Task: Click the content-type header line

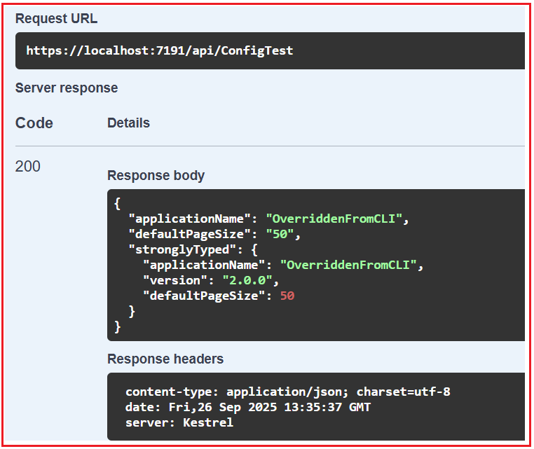Action: [x=287, y=392]
